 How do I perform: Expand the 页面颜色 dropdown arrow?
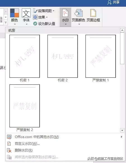(x=79, y=24)
